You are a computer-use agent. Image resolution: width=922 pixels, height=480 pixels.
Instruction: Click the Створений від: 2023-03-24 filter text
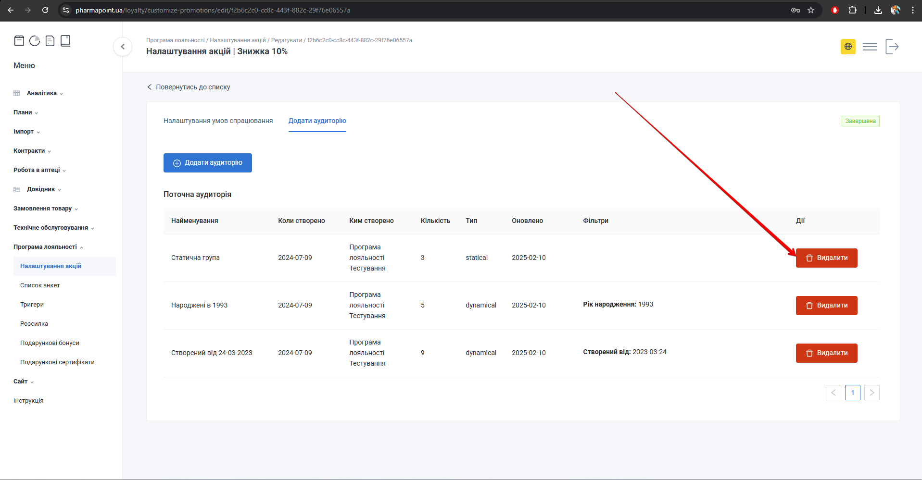tap(625, 352)
